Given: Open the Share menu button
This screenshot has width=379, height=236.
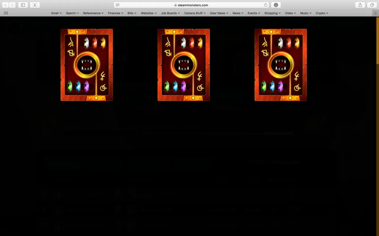Looking at the screenshot, I should point(360,5).
